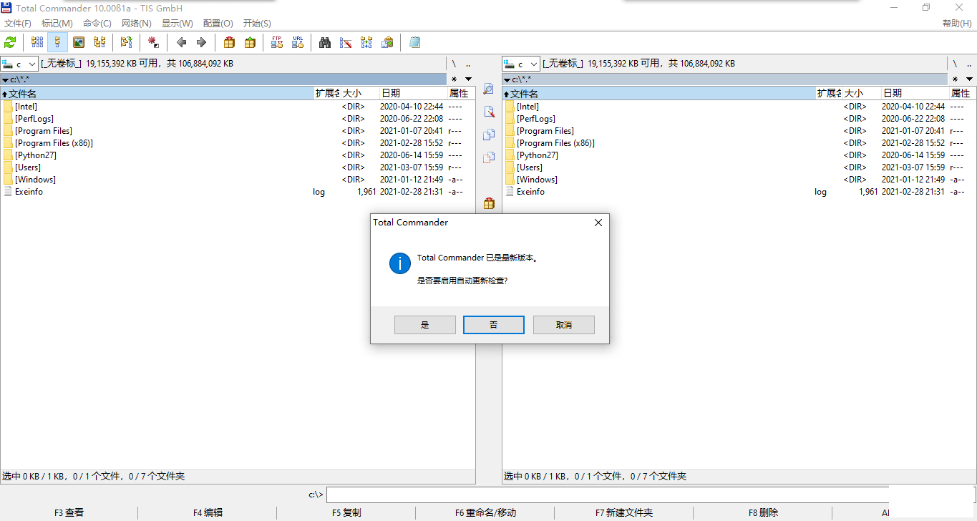Open left panel favorites asterisk button

454,79
